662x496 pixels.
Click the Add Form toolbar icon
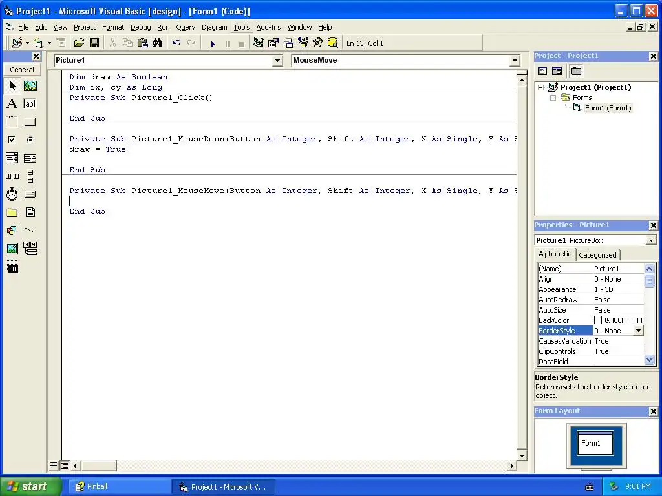coord(38,43)
